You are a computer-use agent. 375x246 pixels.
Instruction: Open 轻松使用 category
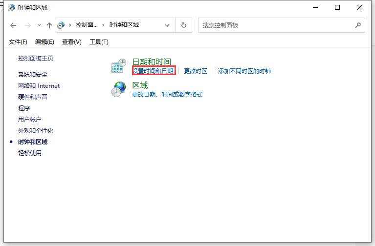click(30, 153)
